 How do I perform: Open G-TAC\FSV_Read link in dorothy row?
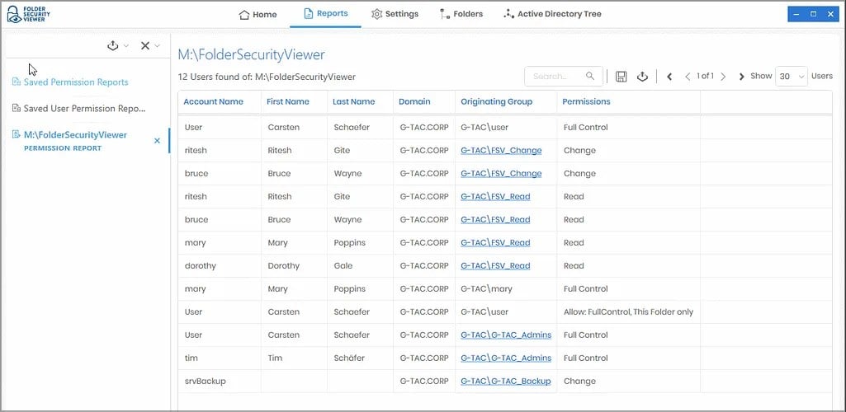click(495, 266)
